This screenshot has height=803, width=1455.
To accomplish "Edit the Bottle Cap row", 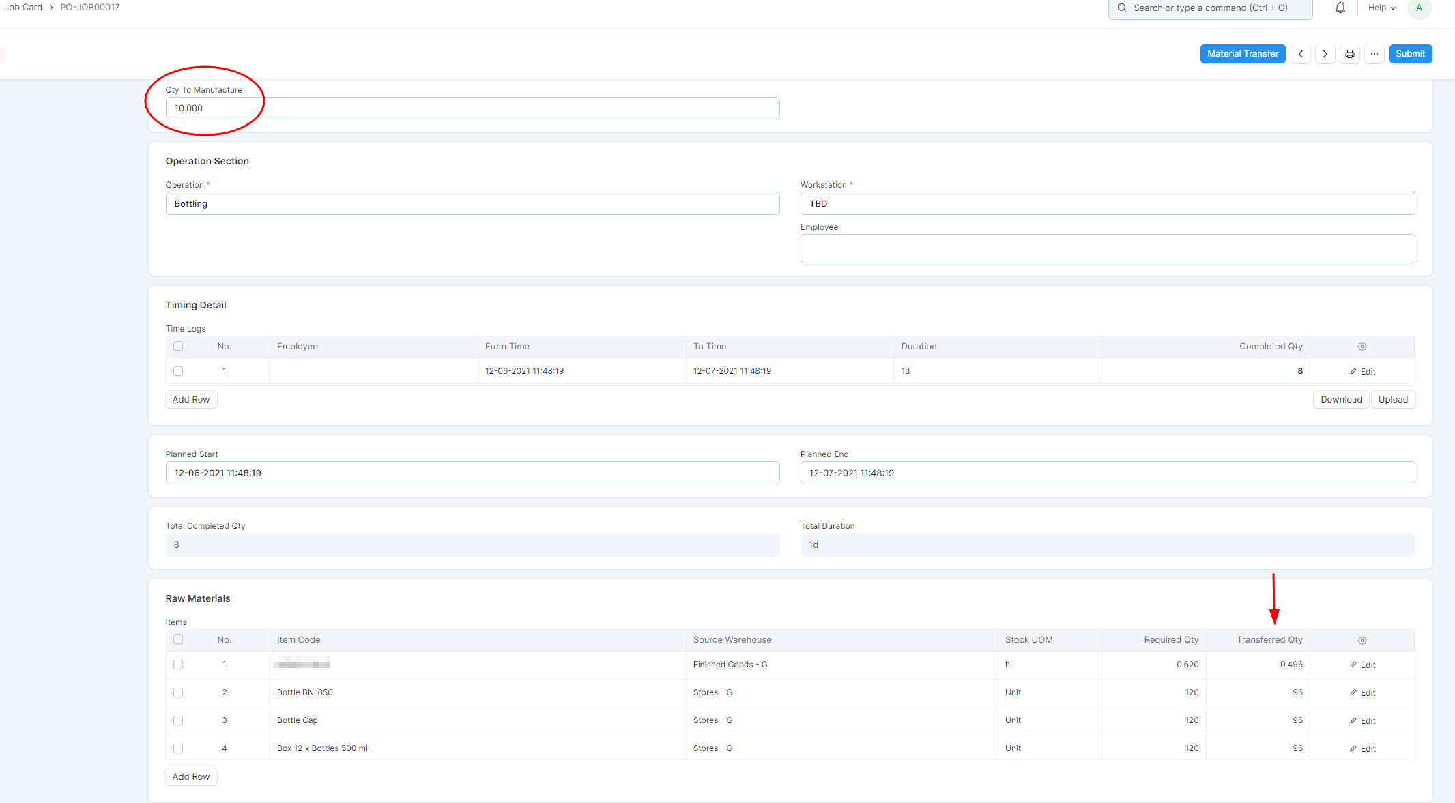I will [x=1362, y=720].
